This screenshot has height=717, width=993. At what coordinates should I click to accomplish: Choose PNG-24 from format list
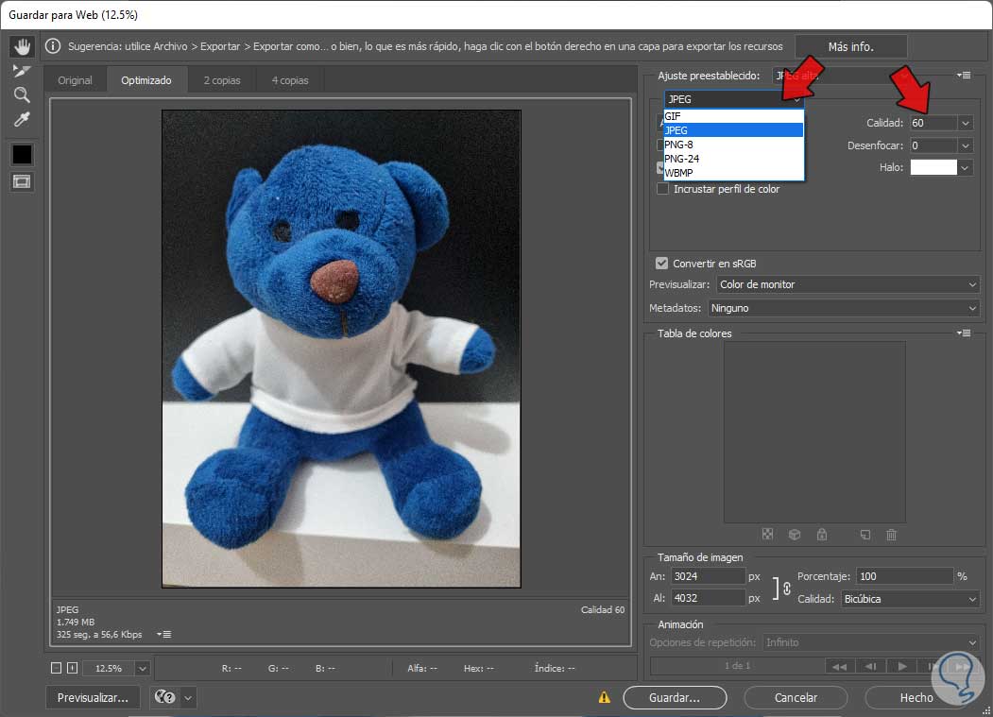tap(733, 159)
